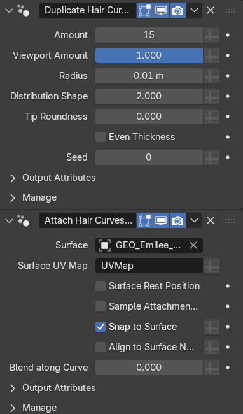This screenshot has width=243, height=414.
Task: Enable the Sample Attachment checkbox
Action: 101,306
